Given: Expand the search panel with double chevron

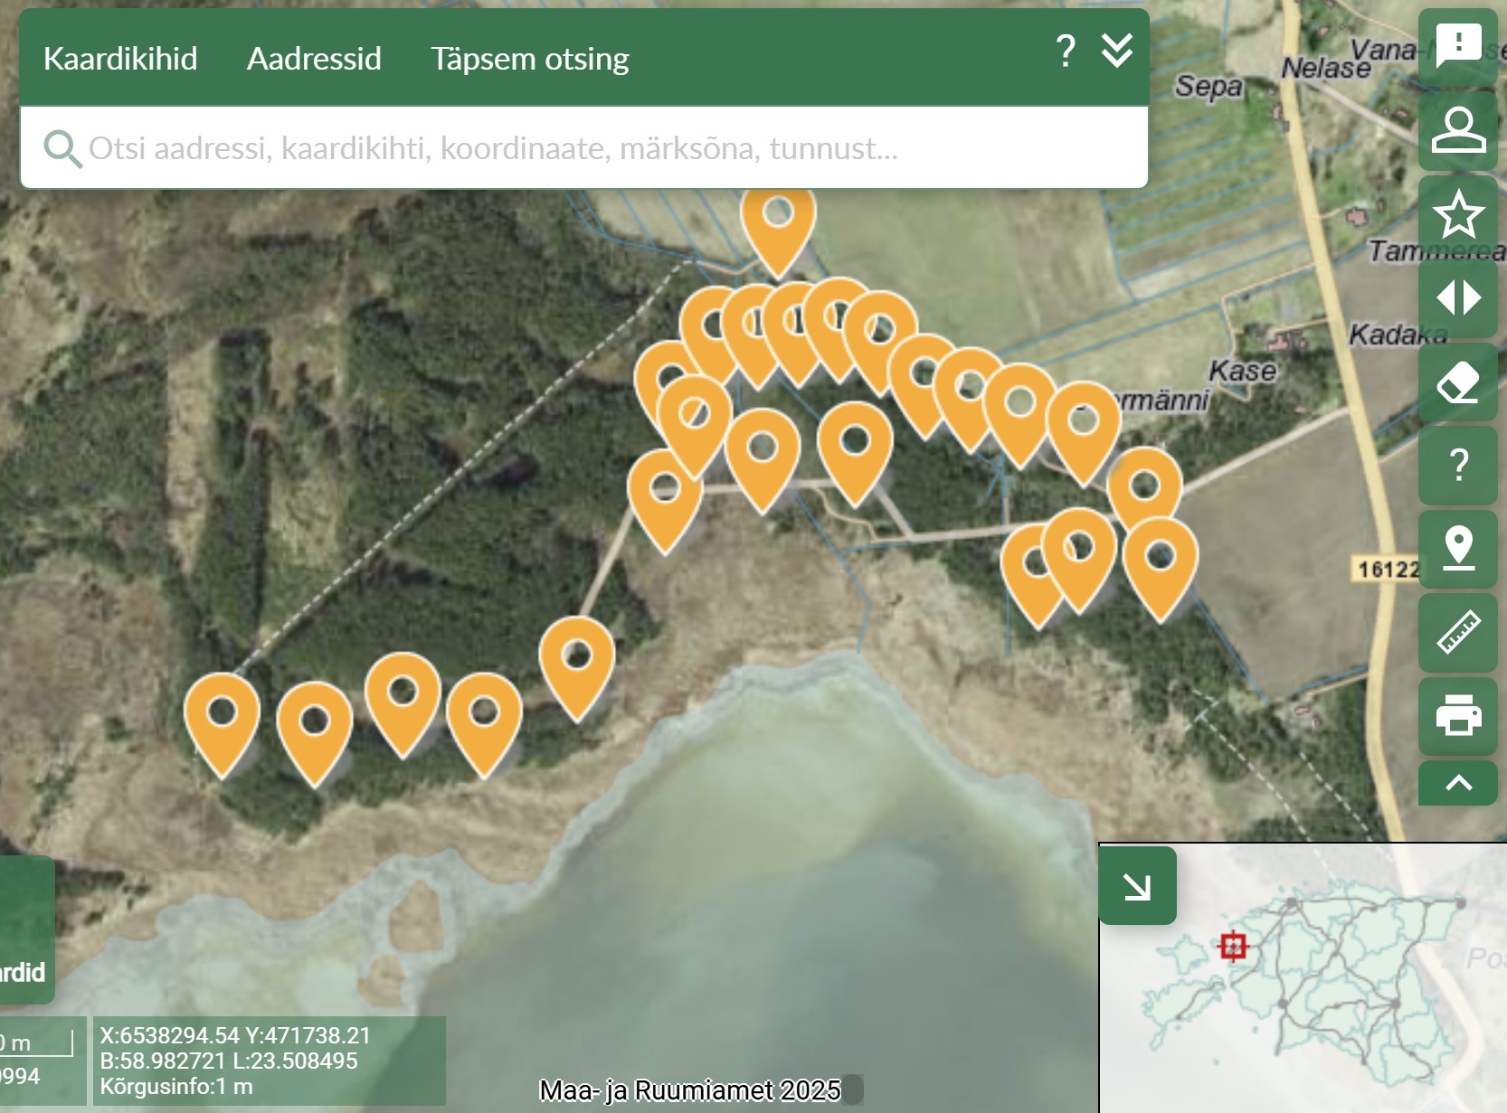Looking at the screenshot, I should (x=1117, y=52).
